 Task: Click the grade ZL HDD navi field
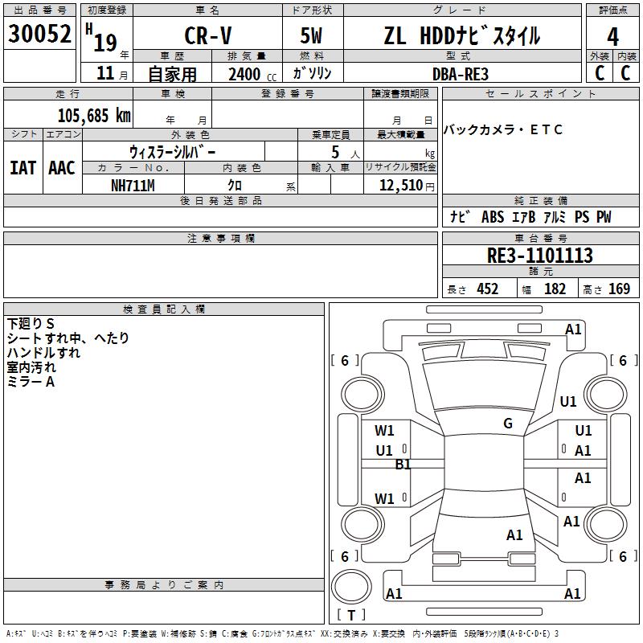click(462, 34)
